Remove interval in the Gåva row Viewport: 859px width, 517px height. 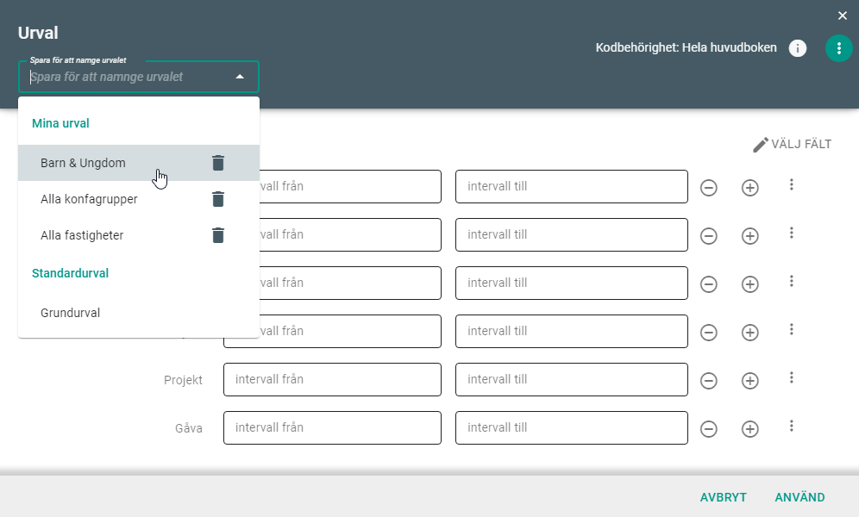[x=709, y=428]
